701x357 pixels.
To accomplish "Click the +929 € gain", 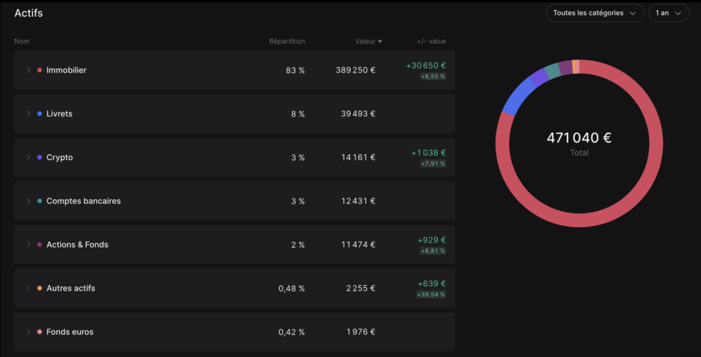I will click(432, 240).
